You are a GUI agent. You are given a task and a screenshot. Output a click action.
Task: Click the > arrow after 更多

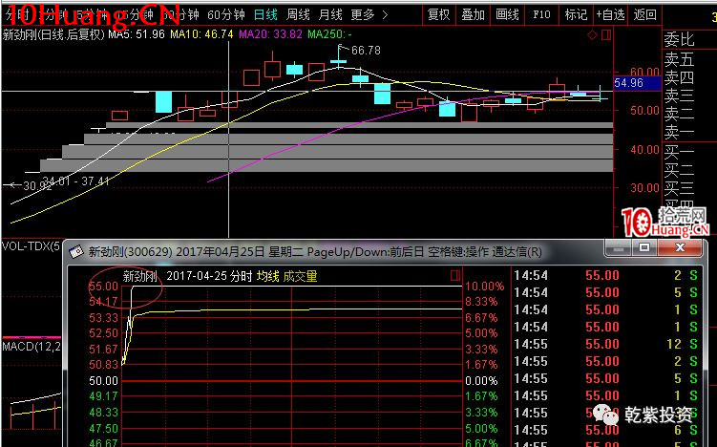[385, 15]
